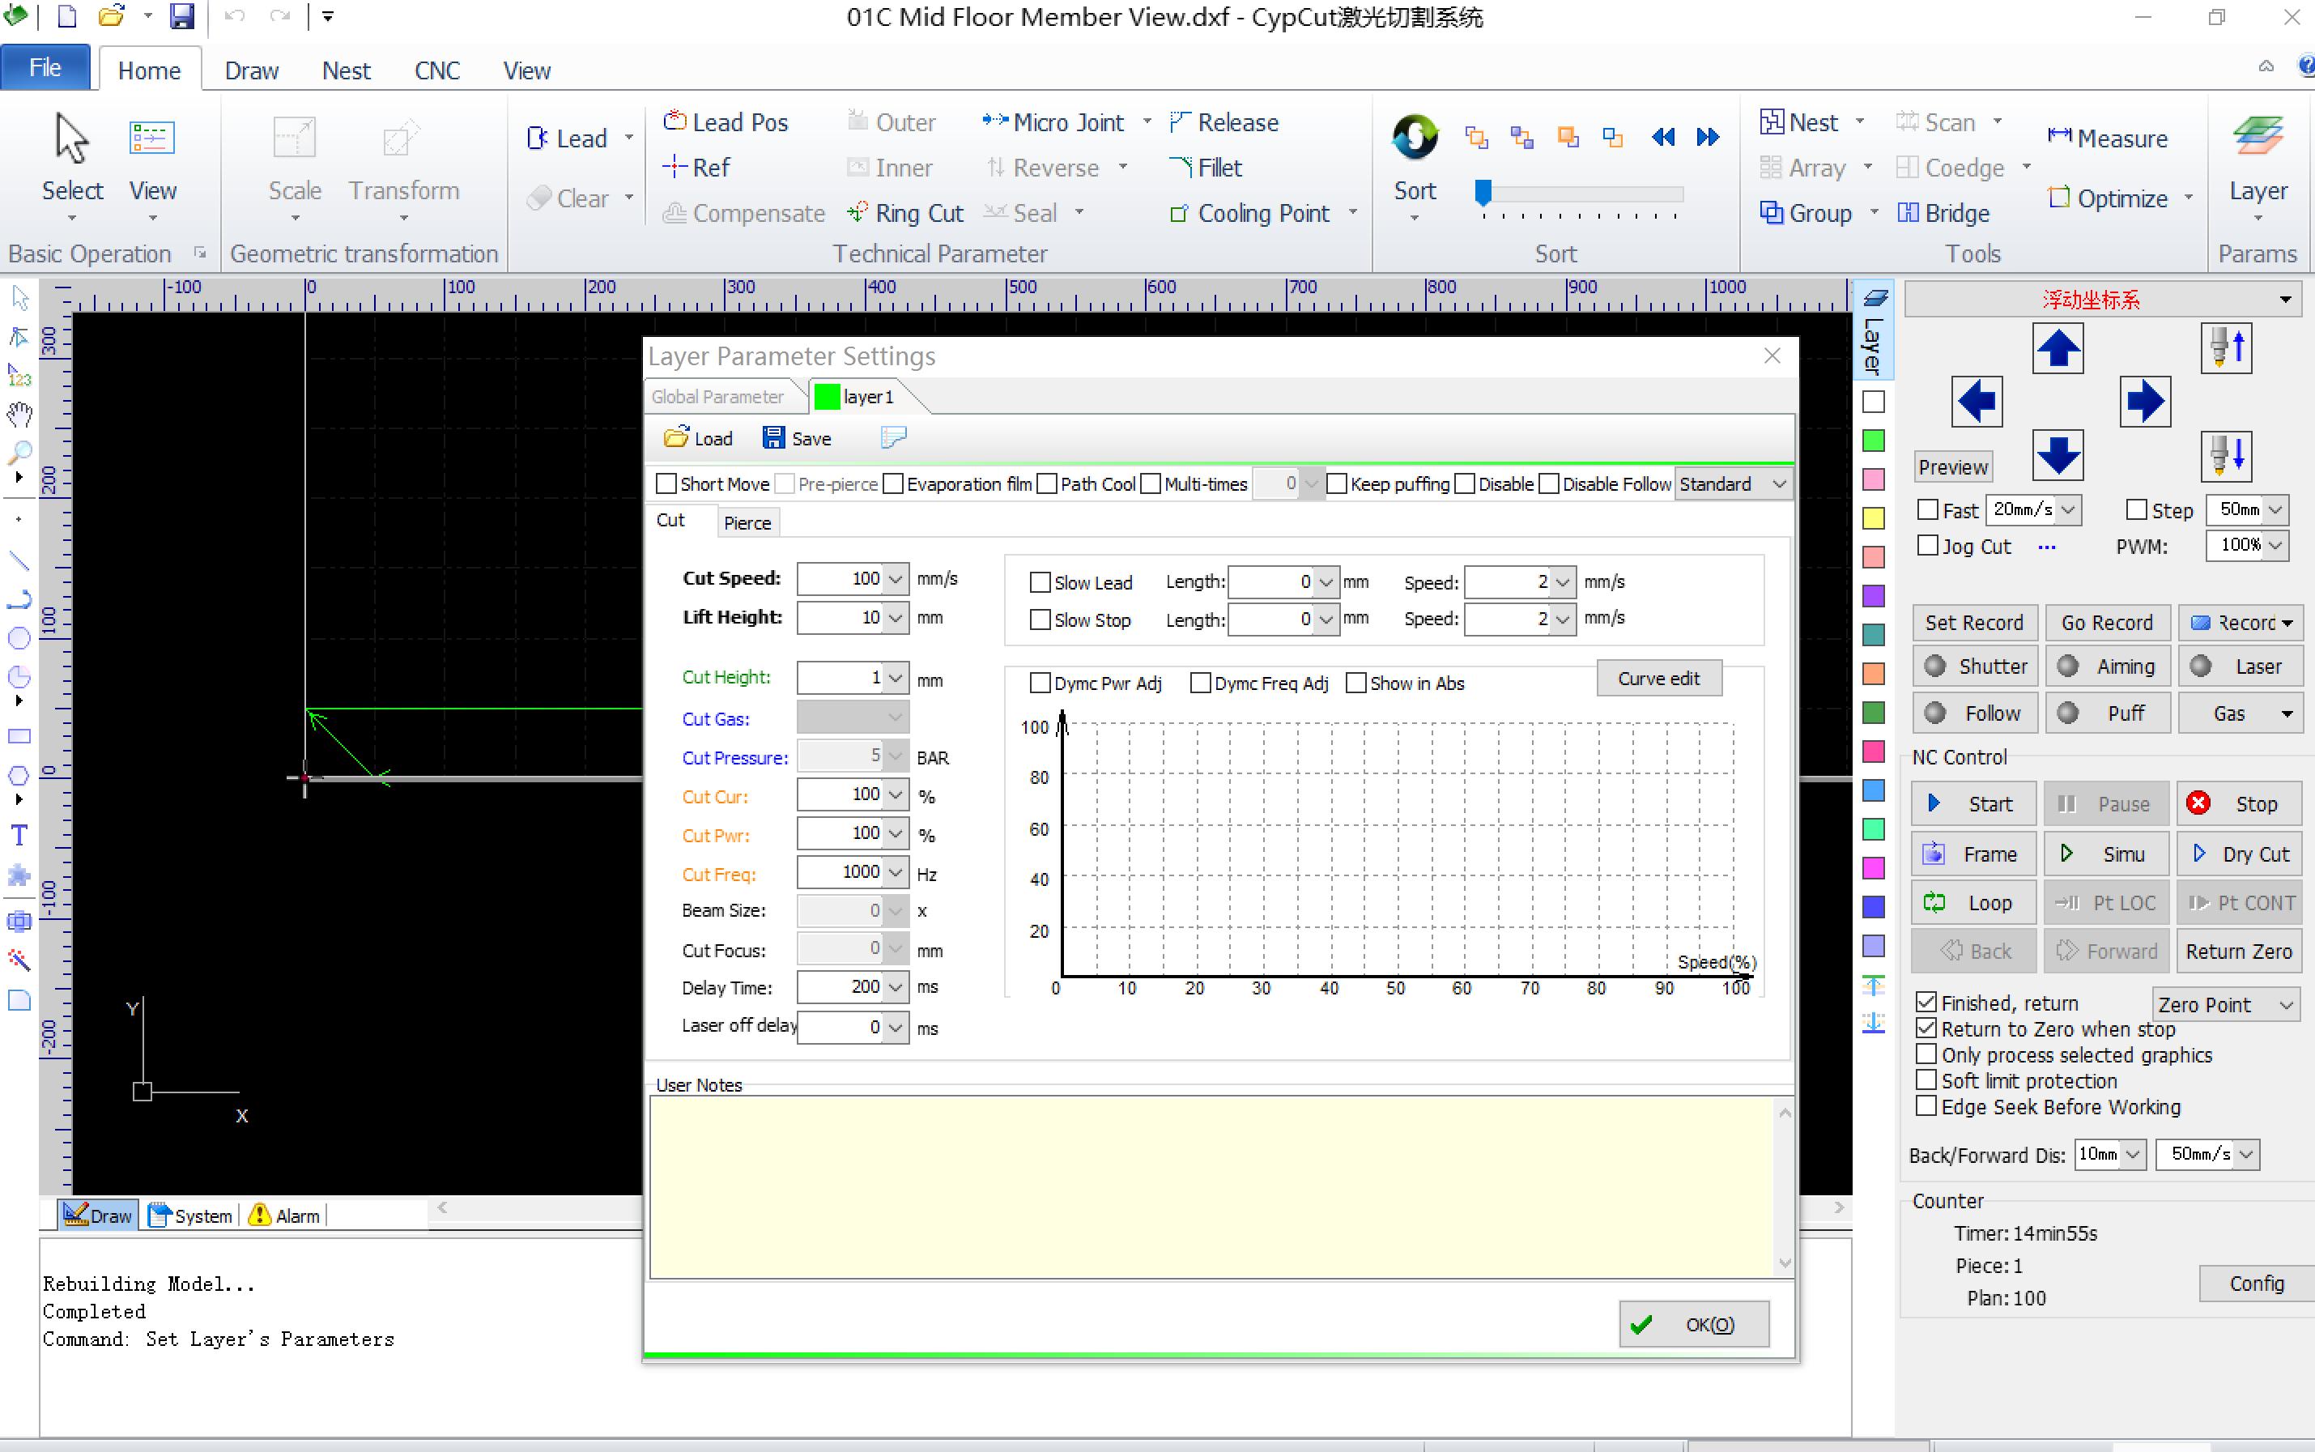Enable the Short Move checkbox
The image size is (2315, 1452).
pyautogui.click(x=666, y=484)
